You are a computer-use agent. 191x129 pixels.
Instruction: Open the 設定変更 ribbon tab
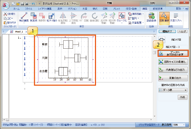click(x=157, y=9)
